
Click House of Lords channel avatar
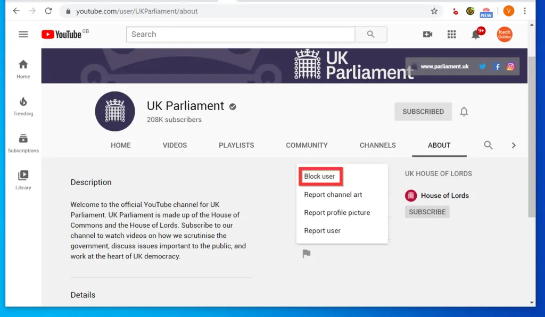[411, 196]
